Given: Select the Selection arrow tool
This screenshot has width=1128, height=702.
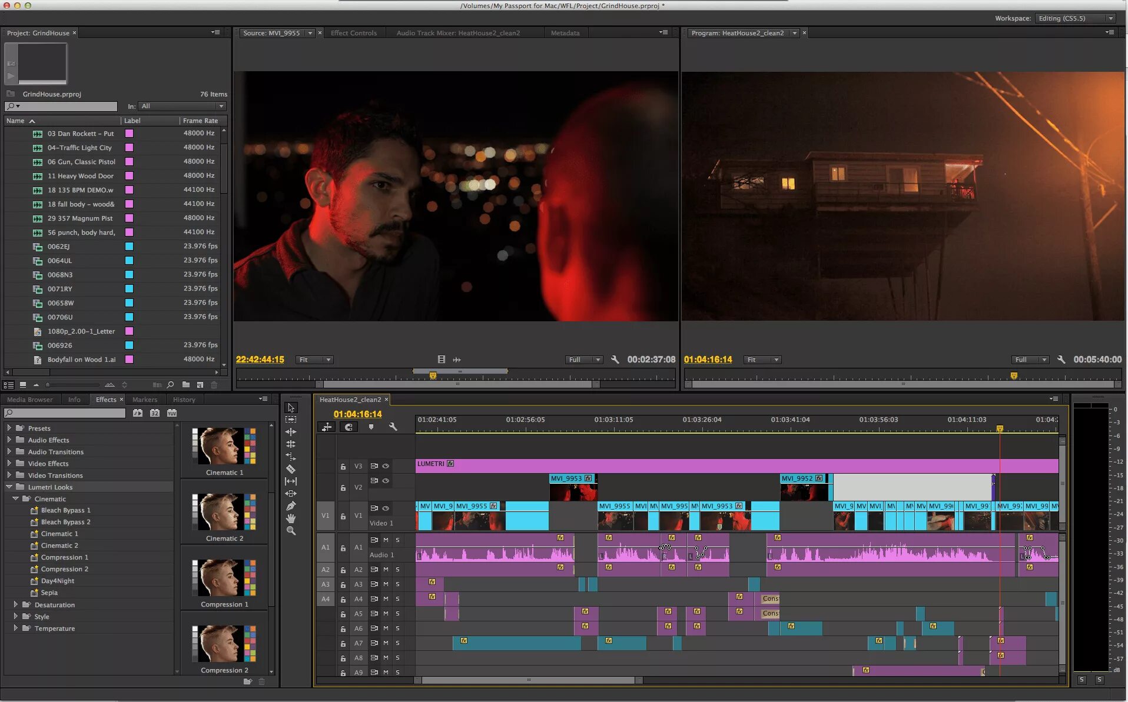Looking at the screenshot, I should click(291, 407).
